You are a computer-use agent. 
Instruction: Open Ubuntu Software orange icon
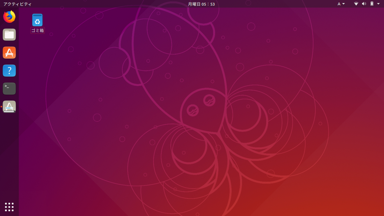9,52
